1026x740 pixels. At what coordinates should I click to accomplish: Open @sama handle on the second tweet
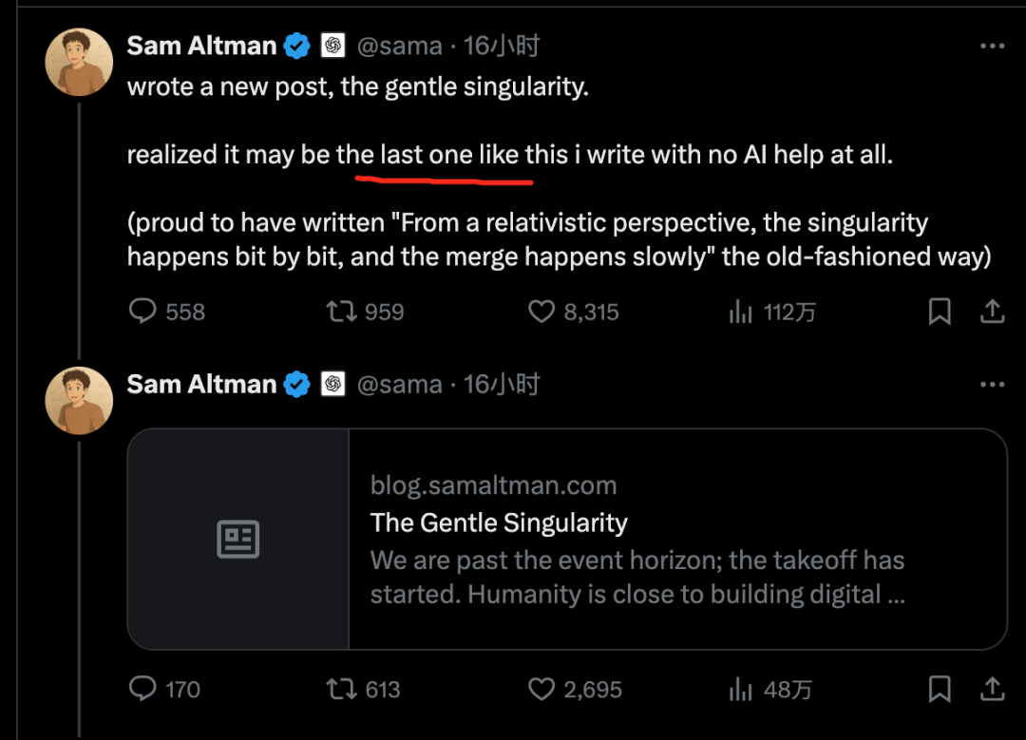pyautogui.click(x=400, y=385)
